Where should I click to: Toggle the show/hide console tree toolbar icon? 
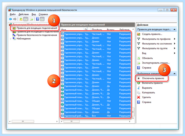tap(26, 19)
